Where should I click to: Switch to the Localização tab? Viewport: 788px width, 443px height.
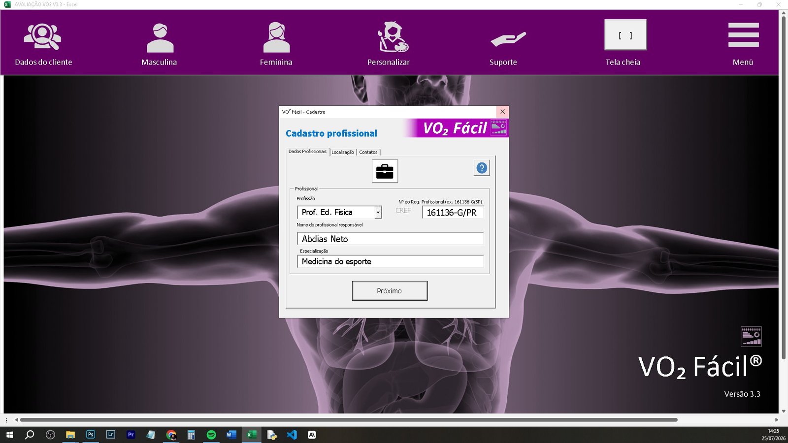pos(343,152)
